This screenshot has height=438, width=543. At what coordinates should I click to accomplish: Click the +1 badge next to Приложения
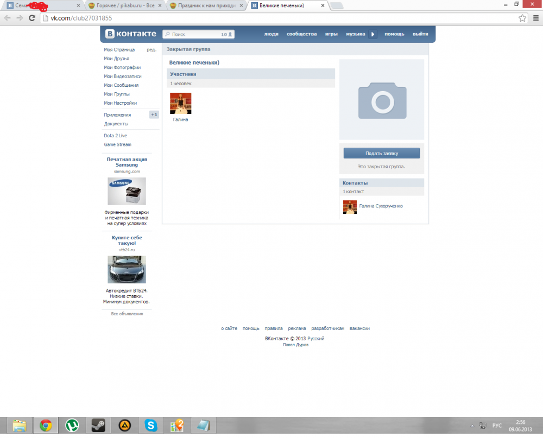(154, 115)
